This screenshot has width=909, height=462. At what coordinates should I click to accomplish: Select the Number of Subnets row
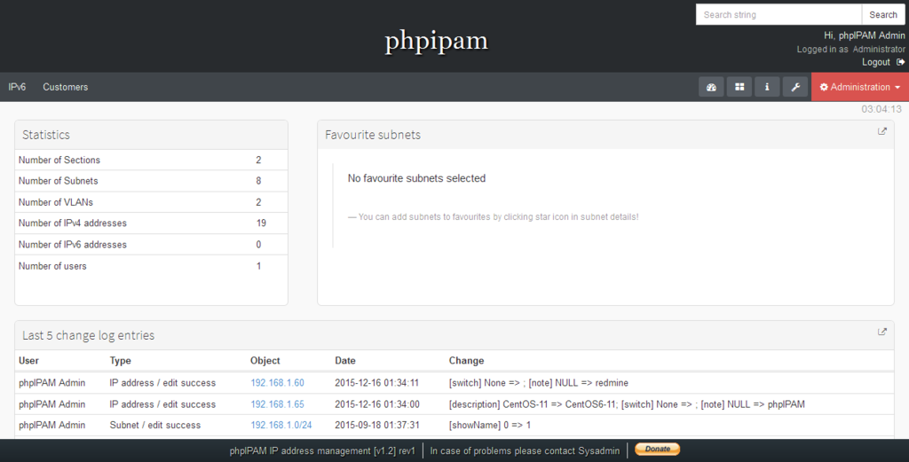(x=151, y=181)
